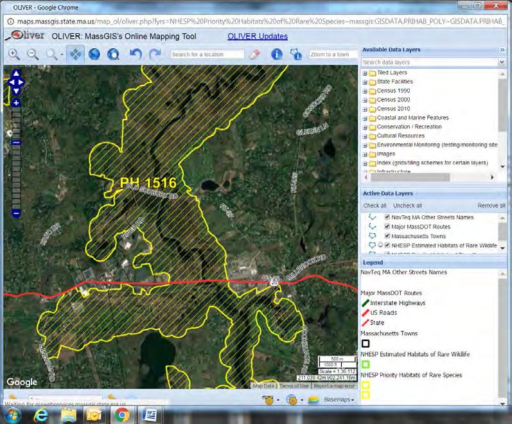Image resolution: width=512 pixels, height=424 pixels.
Task: Focus the Search for a location field
Action: [207, 54]
